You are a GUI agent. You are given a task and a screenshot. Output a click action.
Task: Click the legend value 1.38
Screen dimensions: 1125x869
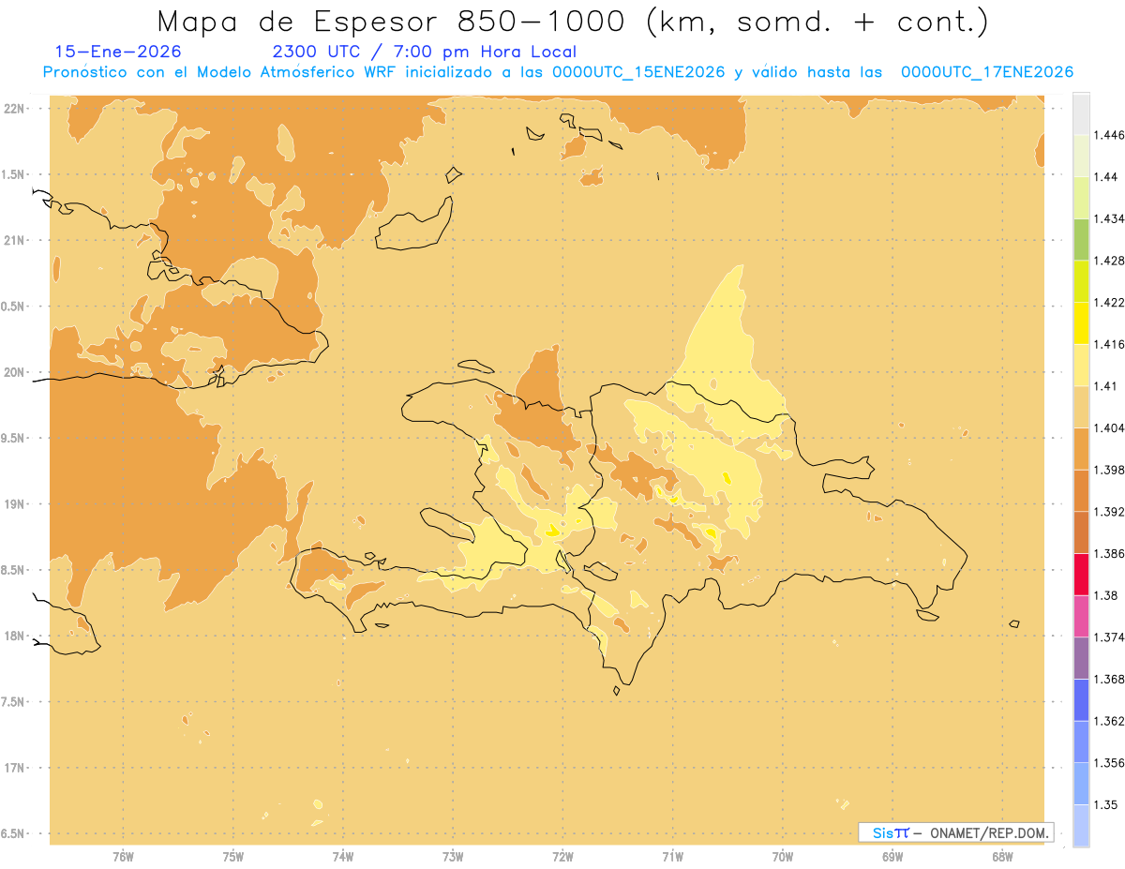(1107, 595)
